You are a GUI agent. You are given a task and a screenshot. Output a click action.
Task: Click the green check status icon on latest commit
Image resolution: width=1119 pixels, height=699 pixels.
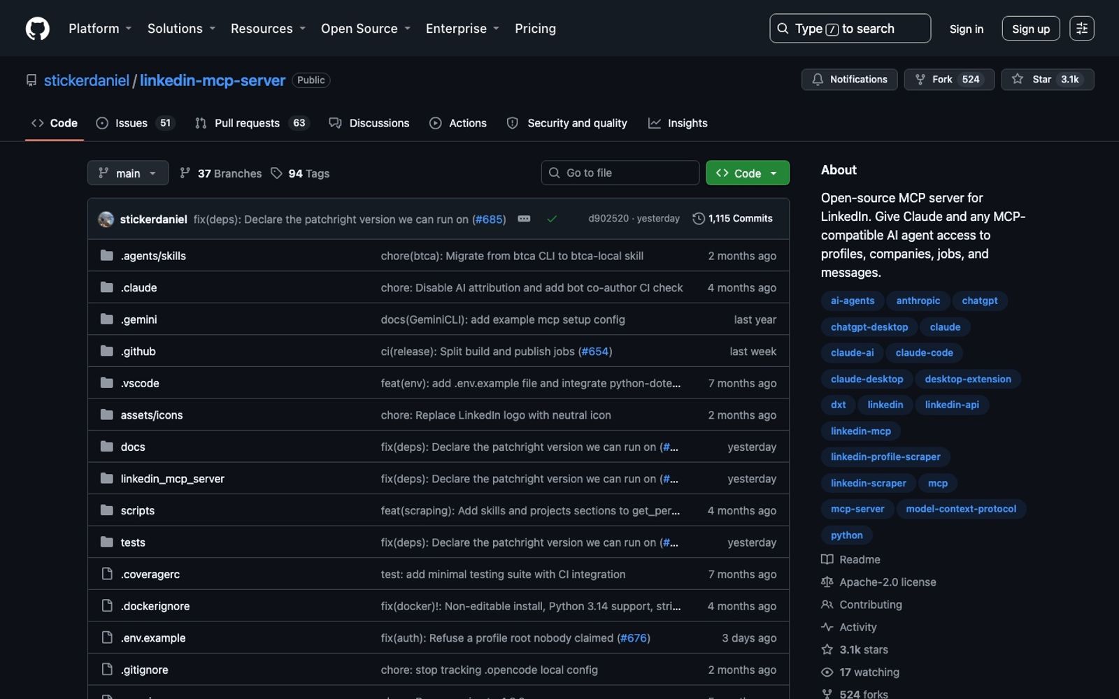pos(552,219)
